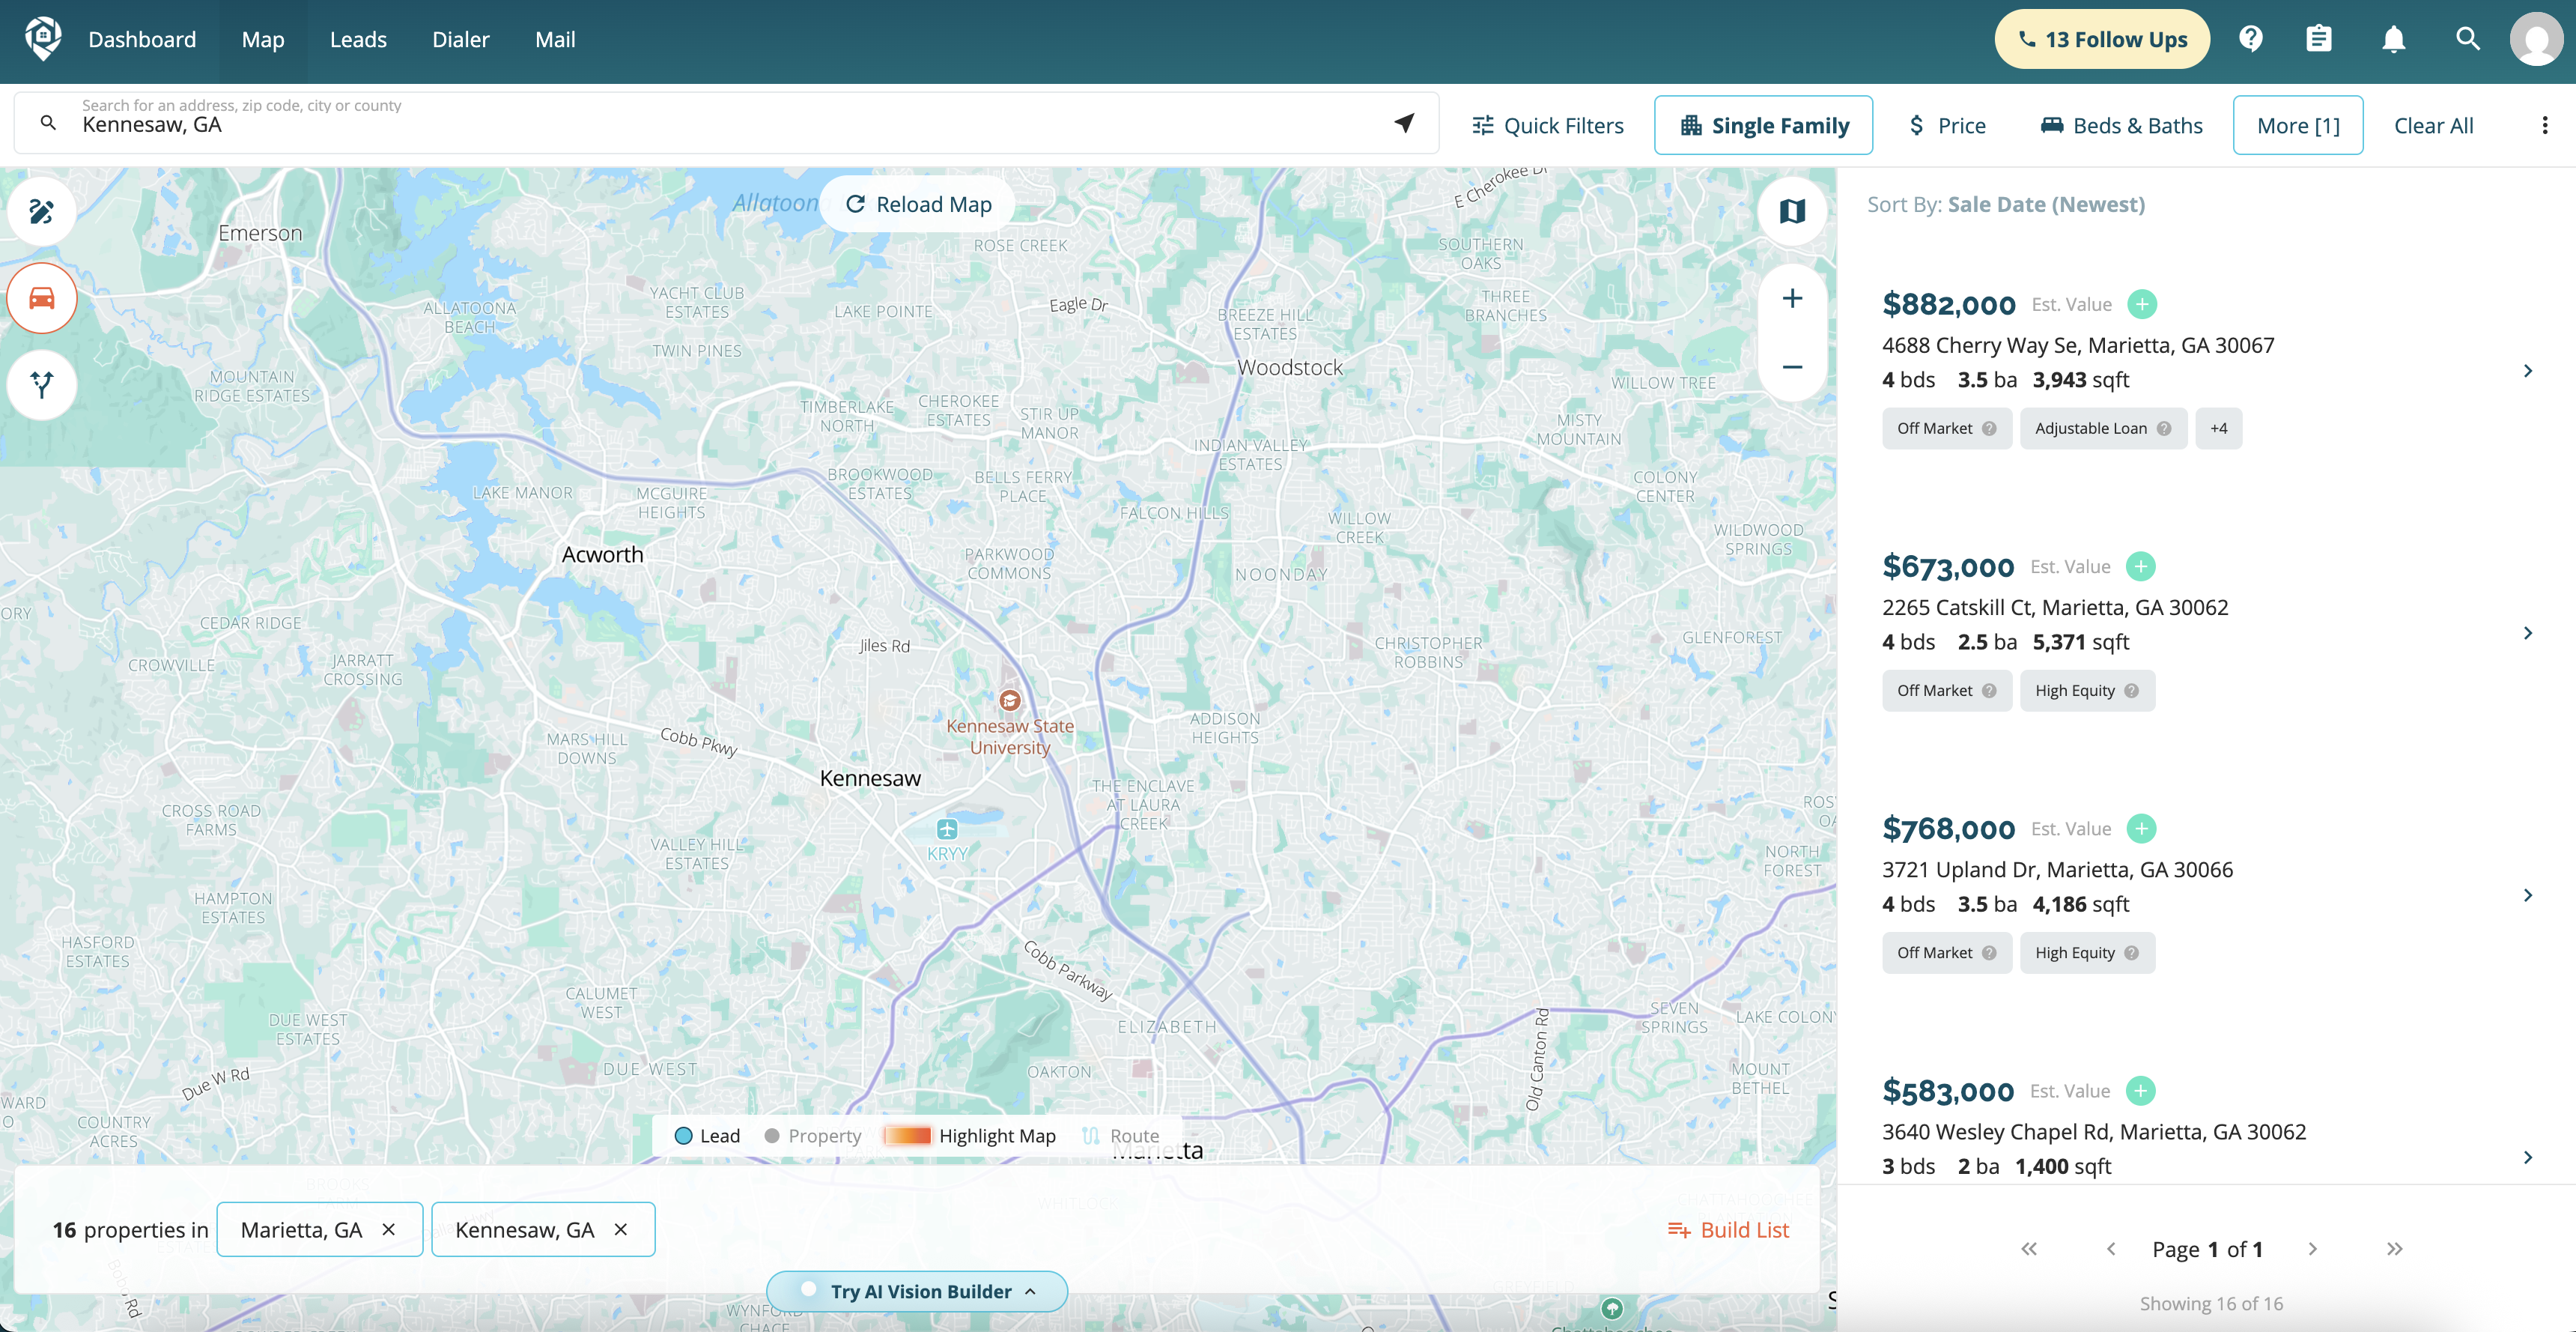Show the +4 more tags on Cherry Way
This screenshot has height=1332, width=2576.
click(x=2218, y=429)
